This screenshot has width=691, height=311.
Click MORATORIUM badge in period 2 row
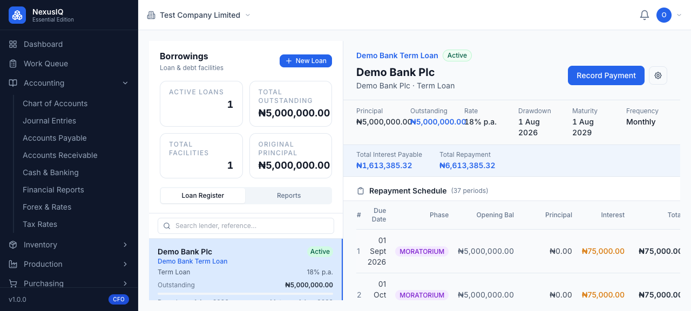(x=422, y=295)
